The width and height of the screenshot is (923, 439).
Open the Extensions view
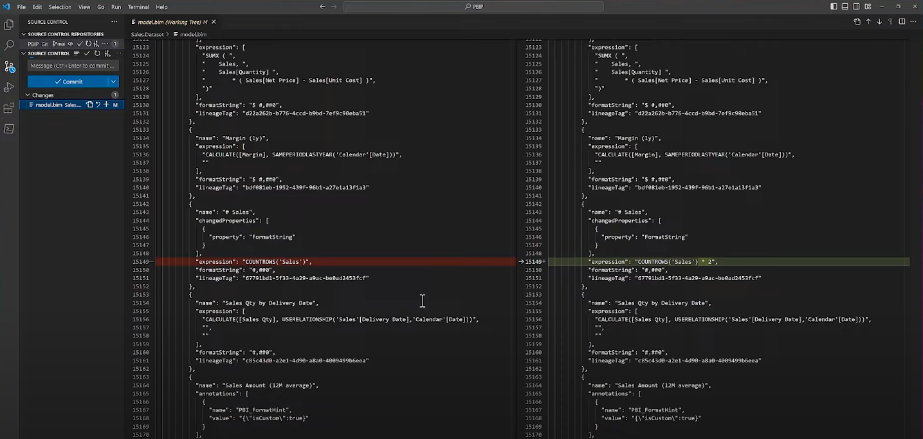tap(9, 108)
